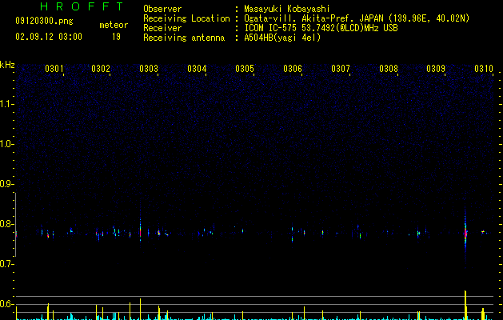This screenshot has height=320, width=503.
Task: Click the kHz axis unit label
Action: click(7, 65)
